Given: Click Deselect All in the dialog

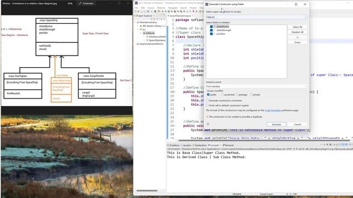Looking at the screenshot, I should [x=297, y=32].
